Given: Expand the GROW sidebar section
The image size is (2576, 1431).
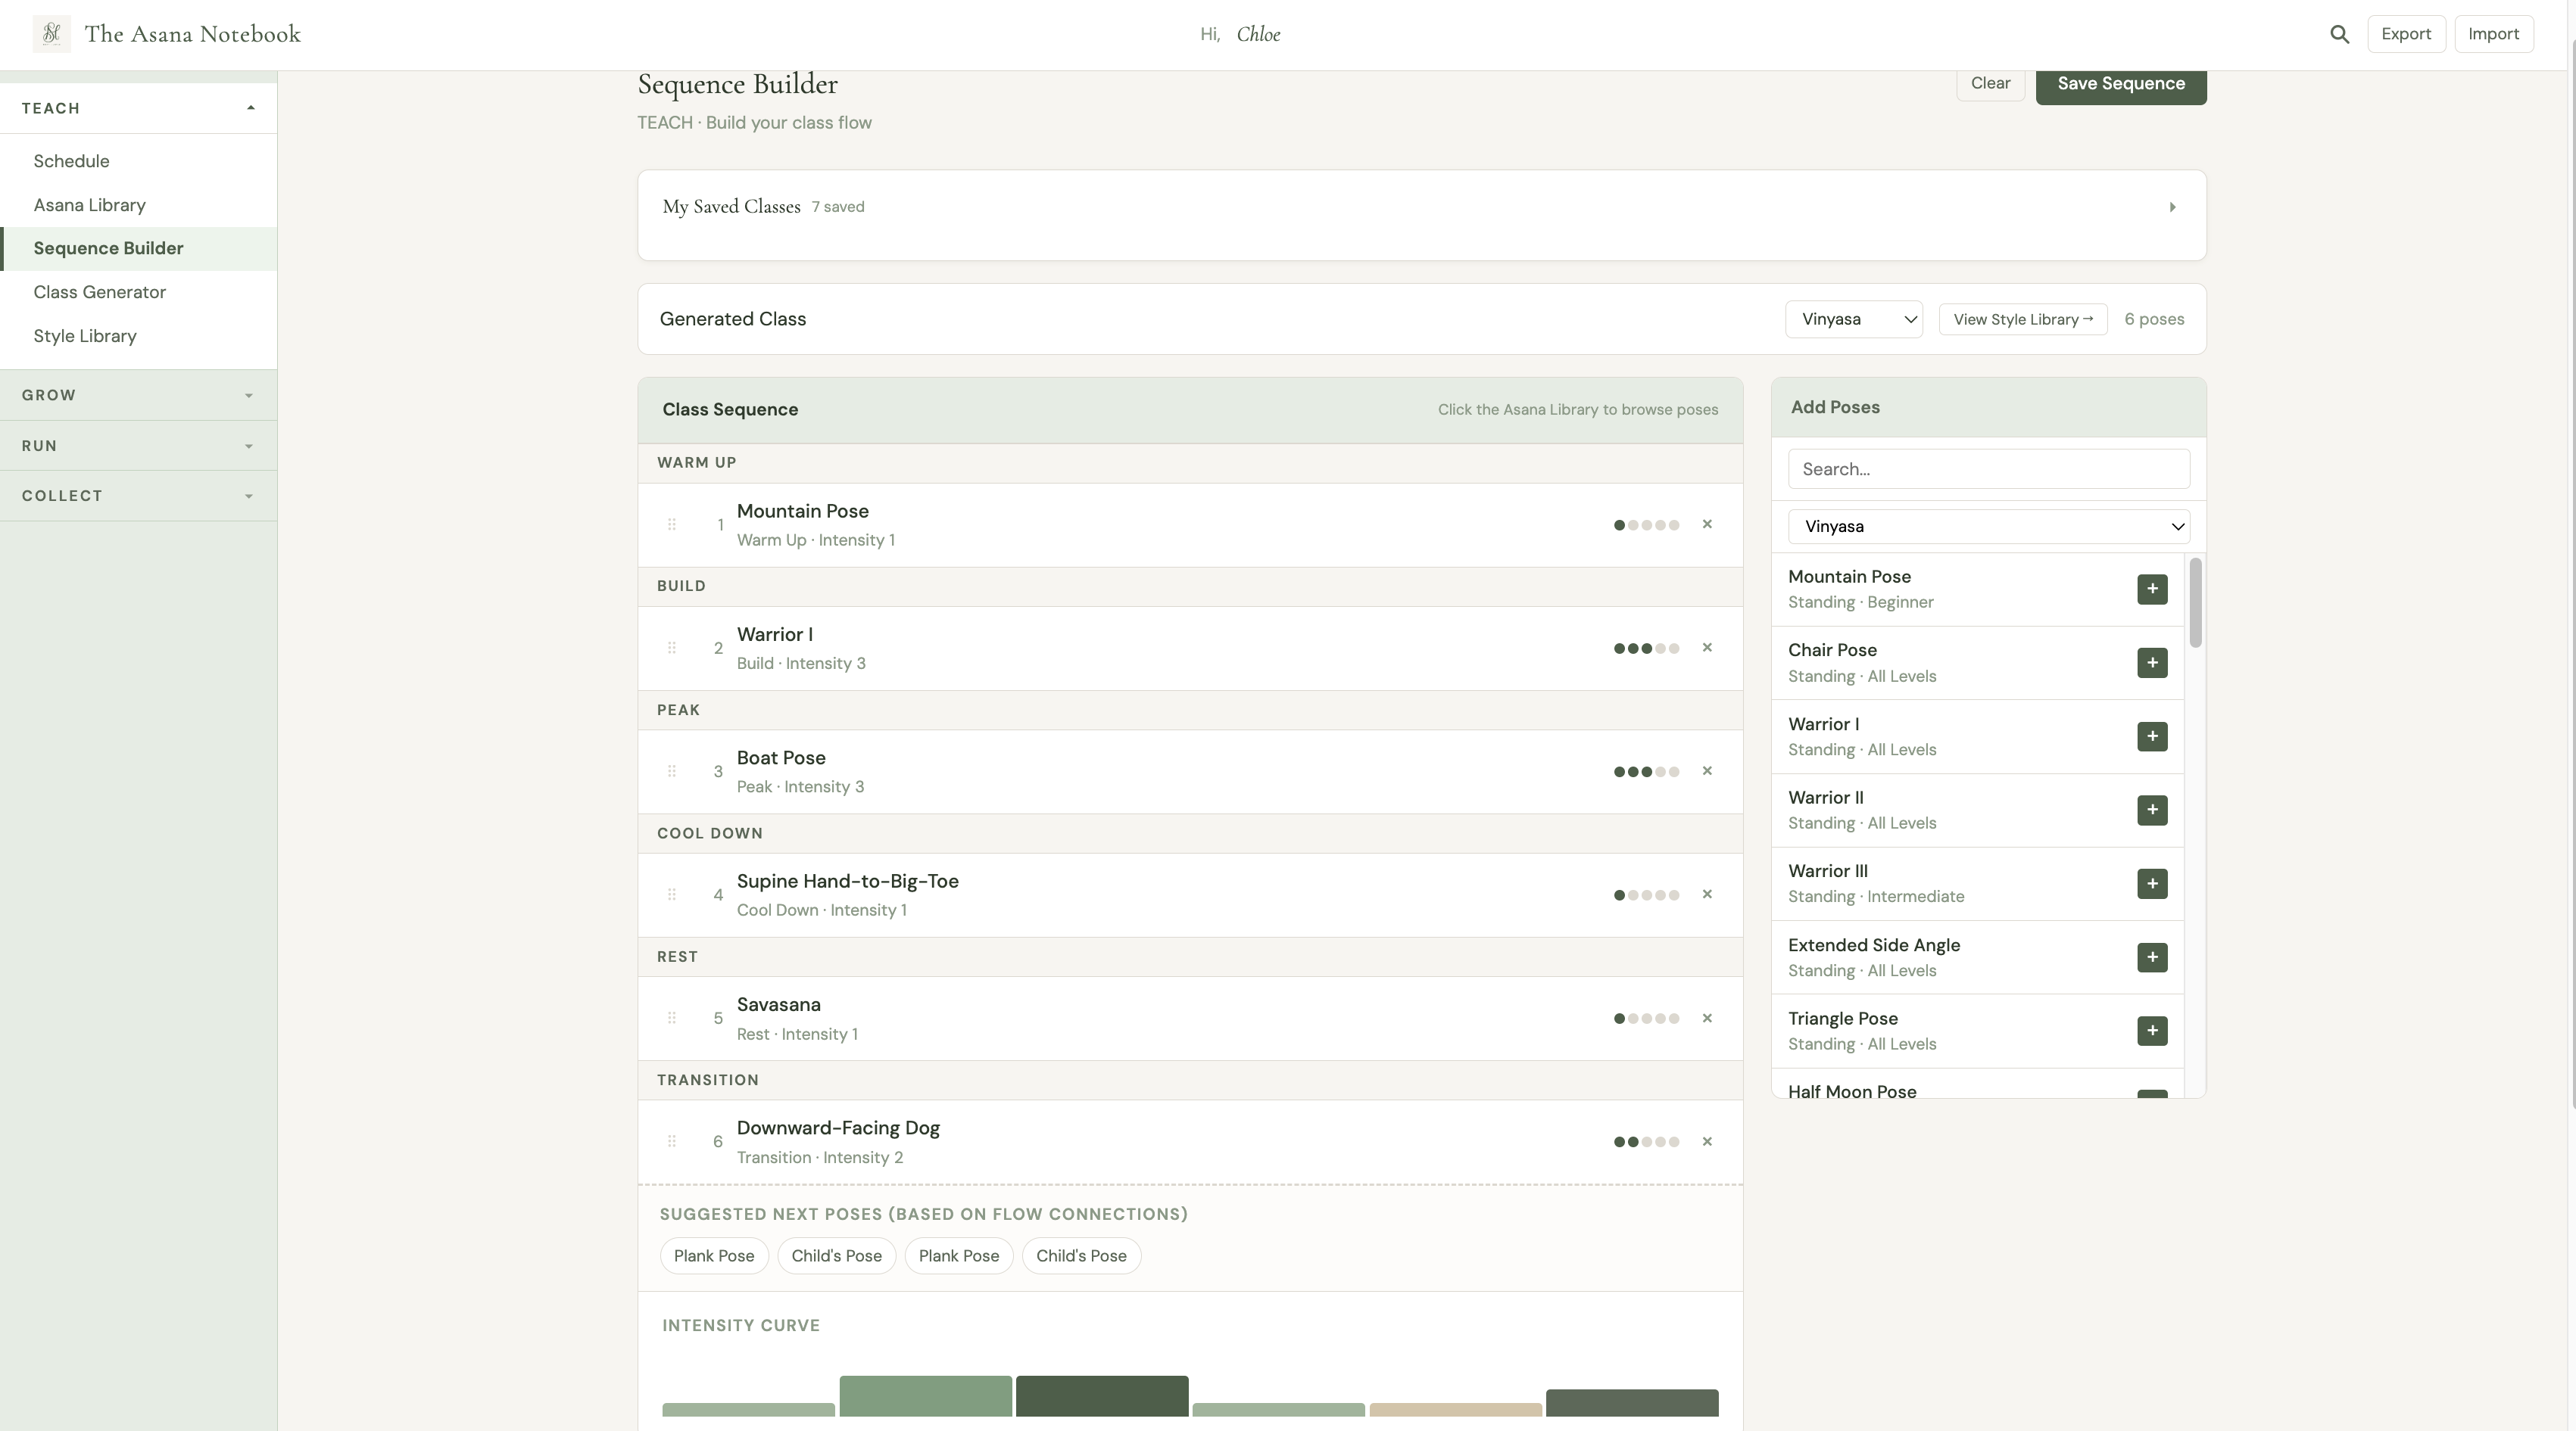Looking at the screenshot, I should (x=139, y=395).
